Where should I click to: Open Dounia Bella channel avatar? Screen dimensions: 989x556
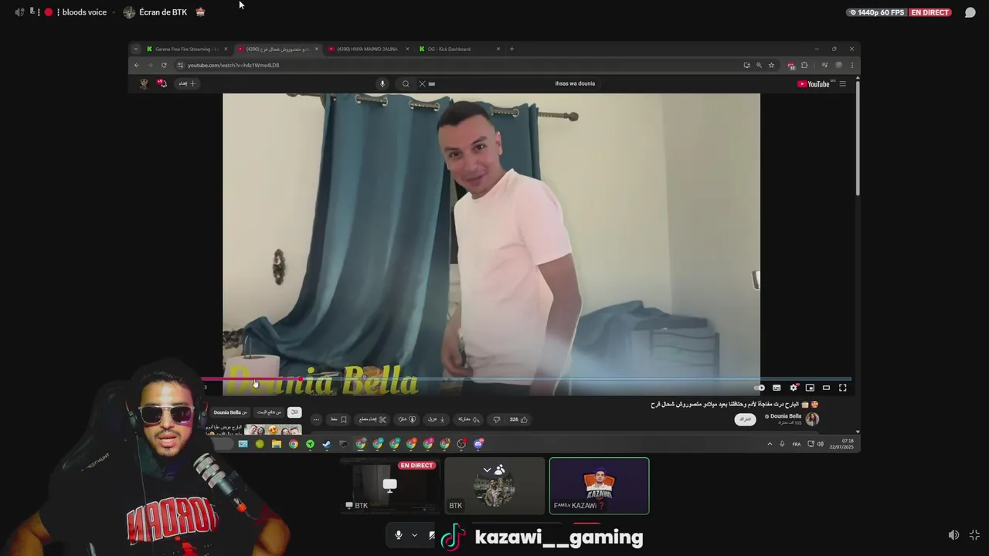click(x=812, y=419)
